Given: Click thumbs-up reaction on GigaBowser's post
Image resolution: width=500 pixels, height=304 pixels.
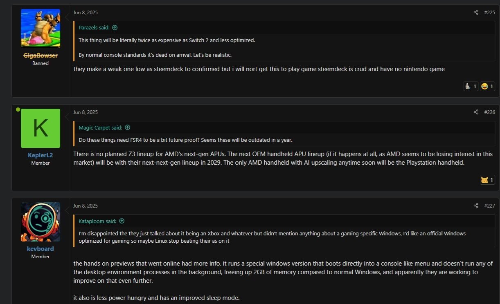Looking at the screenshot, I should pos(471,86).
